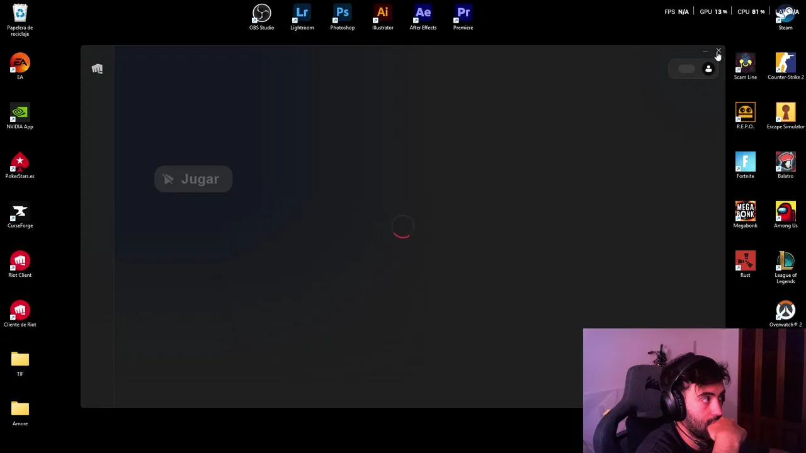Select the Among Us desktop shortcut
Viewport: 806px width, 453px height.
tap(786, 215)
